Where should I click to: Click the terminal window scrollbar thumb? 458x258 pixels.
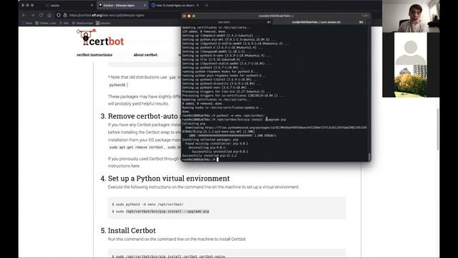pyautogui.click(x=369, y=157)
